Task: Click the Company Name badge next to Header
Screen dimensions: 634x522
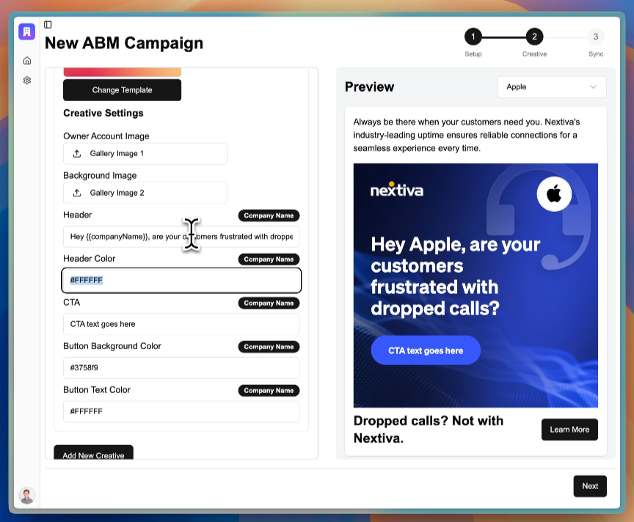Action: click(x=269, y=216)
